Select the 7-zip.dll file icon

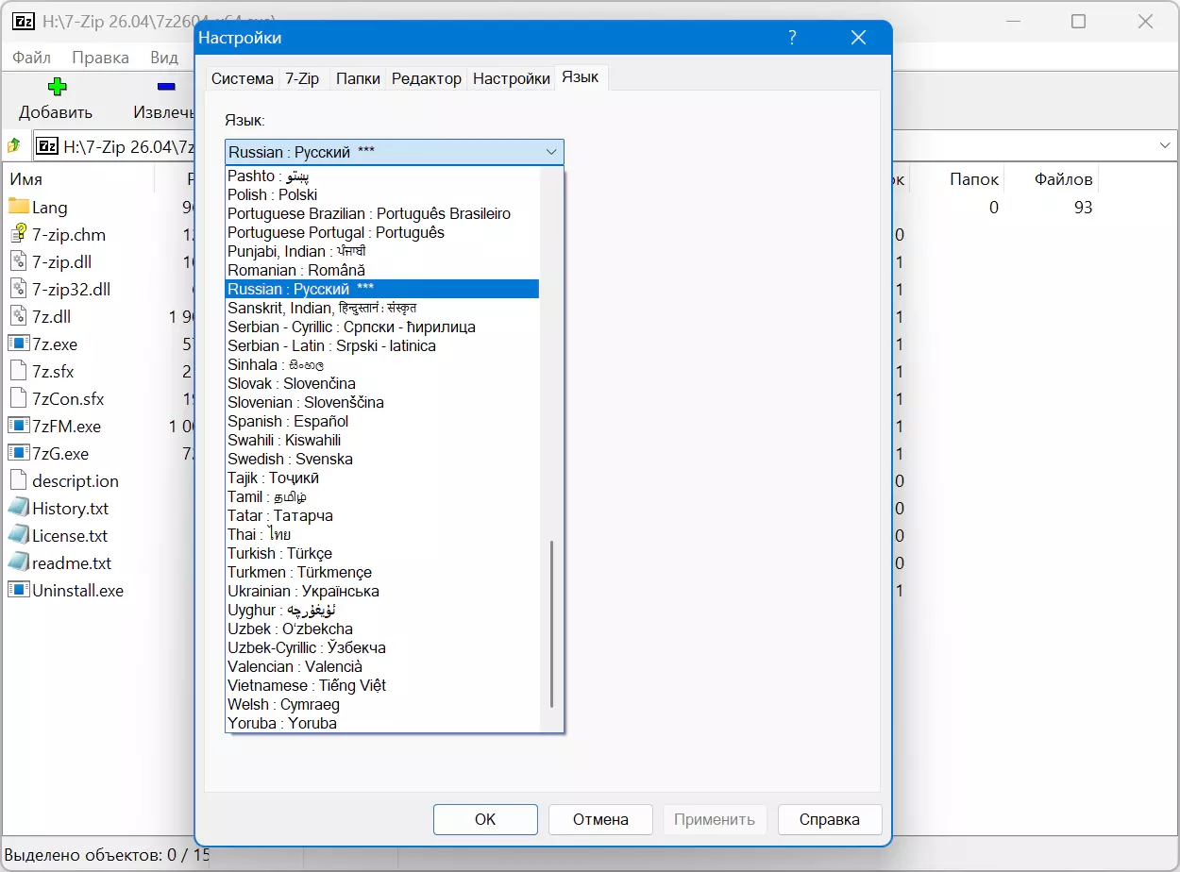coord(19,261)
